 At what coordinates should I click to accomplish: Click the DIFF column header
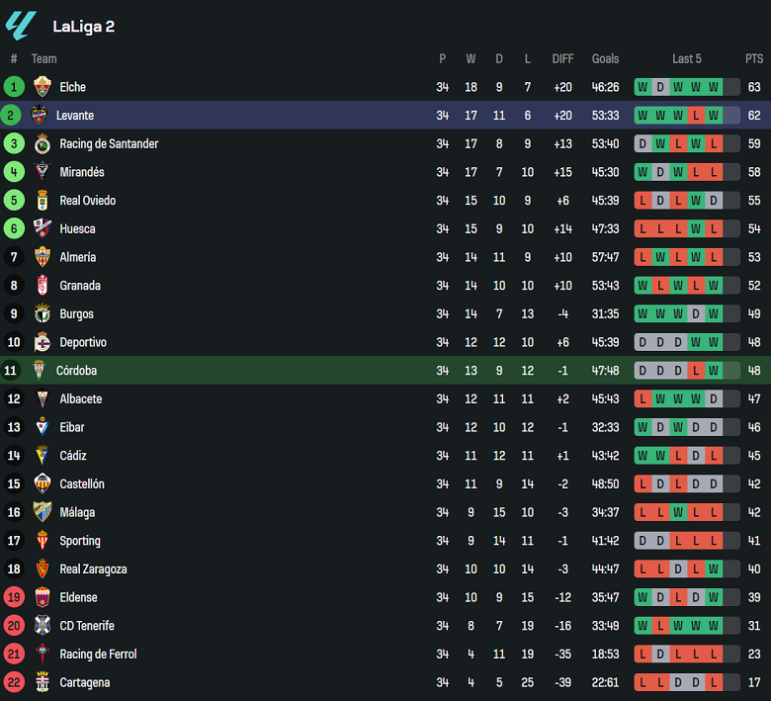coord(562,59)
